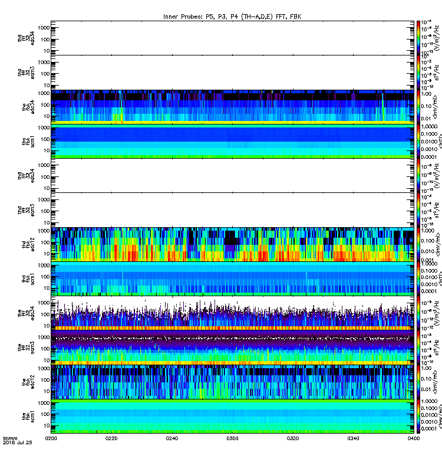Click the 0200 time axis label

coord(51,438)
